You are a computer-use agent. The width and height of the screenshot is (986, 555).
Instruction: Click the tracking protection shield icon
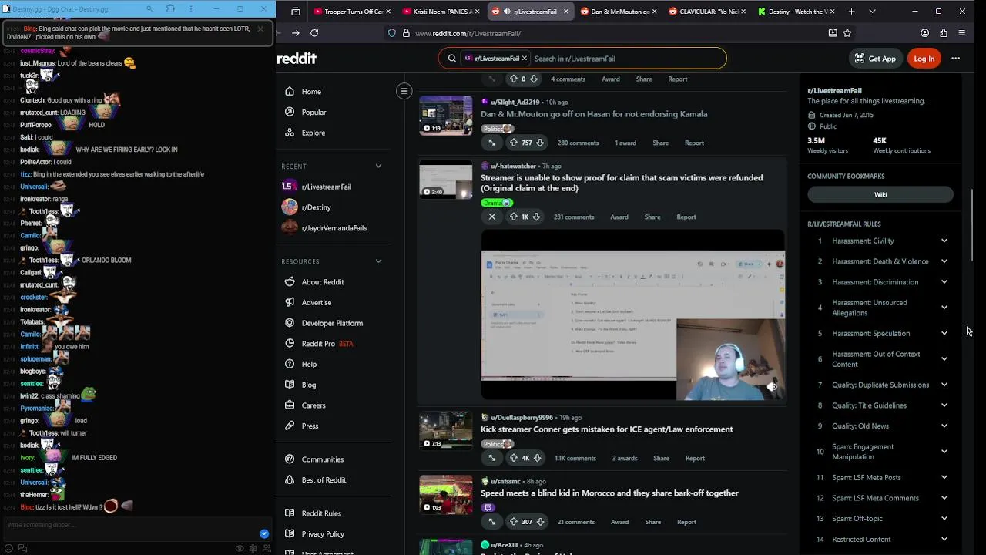click(392, 33)
